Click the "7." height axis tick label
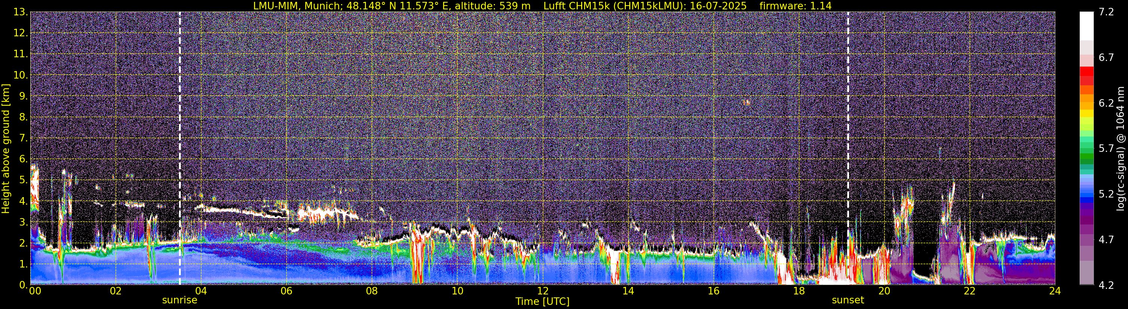1128x309 pixels. (24, 138)
